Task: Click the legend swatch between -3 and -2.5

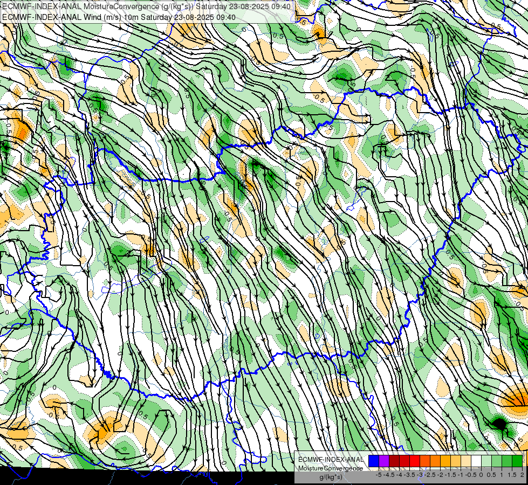Action: pos(425,461)
